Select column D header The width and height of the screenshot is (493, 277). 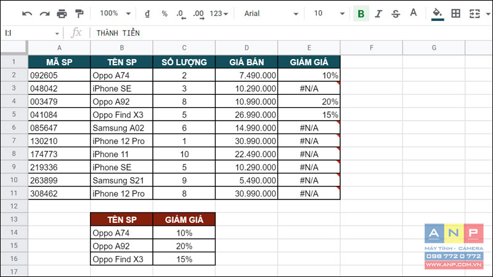click(246, 48)
